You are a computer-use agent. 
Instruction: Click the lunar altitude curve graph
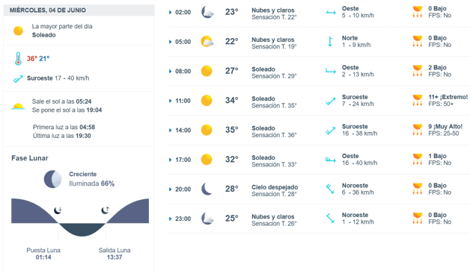pyautogui.click(x=80, y=218)
